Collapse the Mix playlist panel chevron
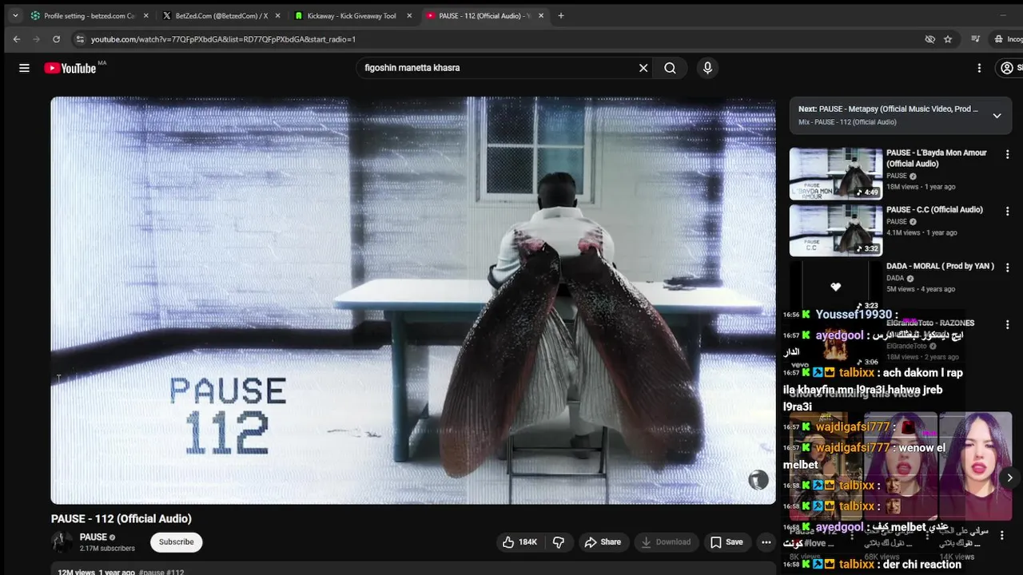This screenshot has width=1023, height=575. [x=997, y=116]
